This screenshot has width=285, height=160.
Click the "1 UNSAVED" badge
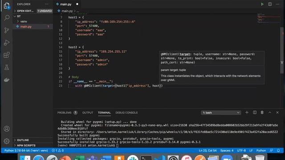(x=45, y=11)
